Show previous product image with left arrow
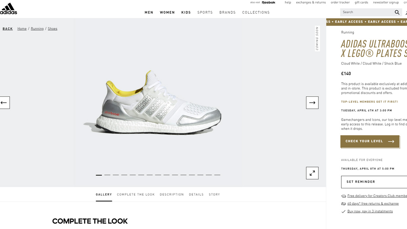This screenshot has height=229, width=407. coord(4,102)
